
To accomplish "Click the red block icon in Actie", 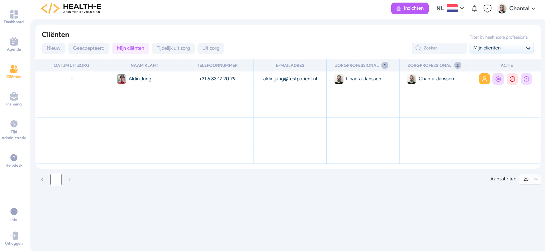I will point(512,79).
